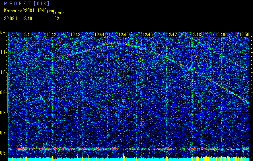Click the 12:50 time marker
253x161 pixels.
(244, 35)
